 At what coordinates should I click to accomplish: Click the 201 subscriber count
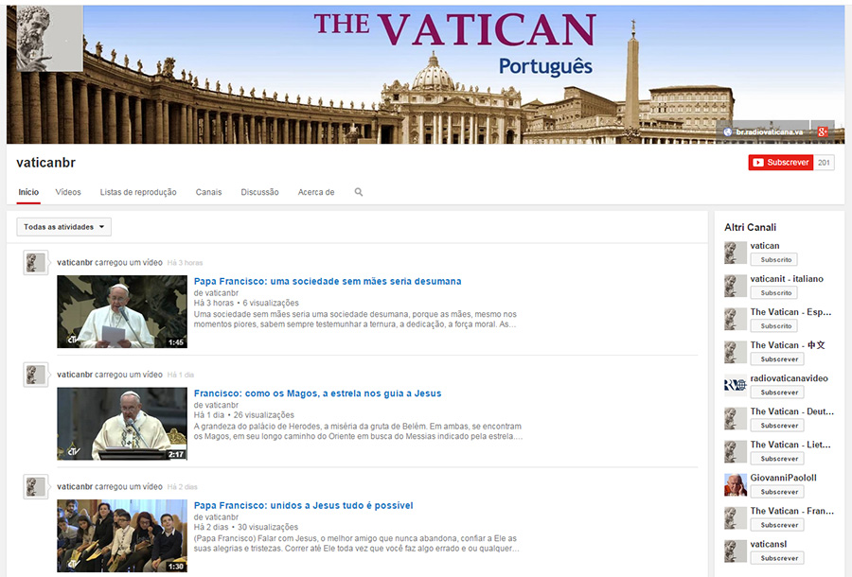pos(824,163)
